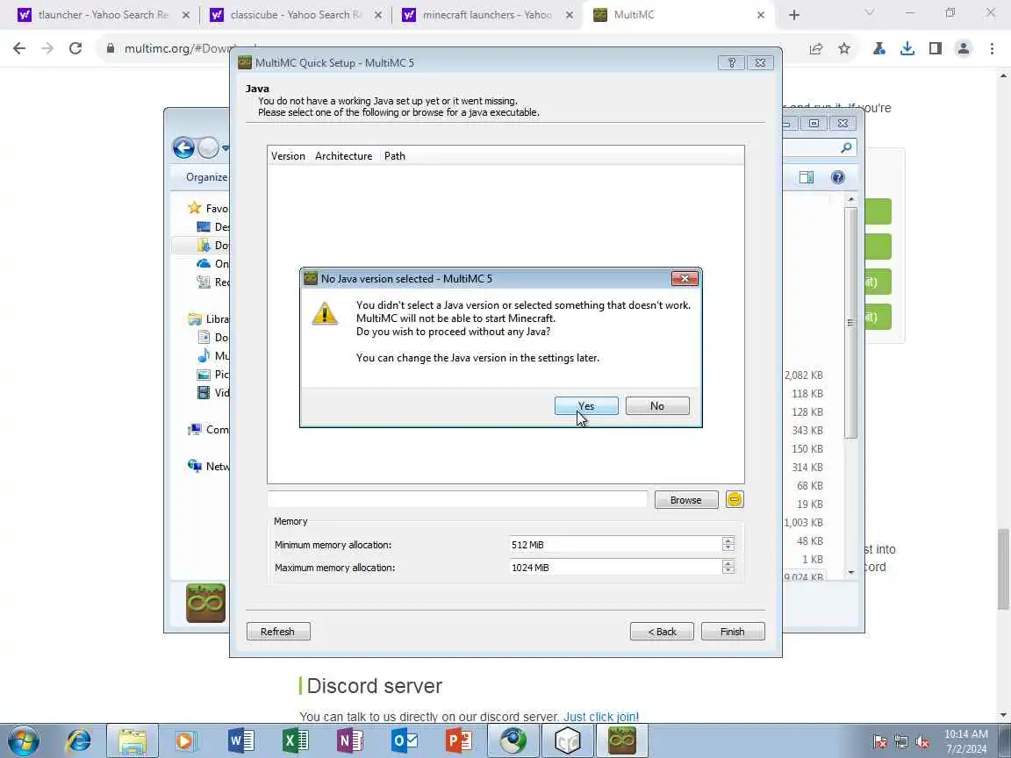Select Pictures library in Explorer sidebar
This screenshot has height=758, width=1011.
212,375
